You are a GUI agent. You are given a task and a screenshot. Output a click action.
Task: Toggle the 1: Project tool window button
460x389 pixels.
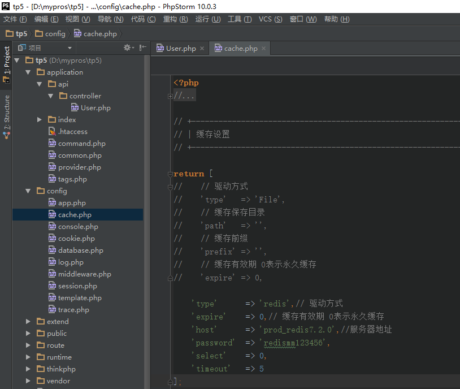point(6,64)
